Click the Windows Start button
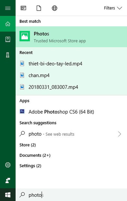 8,195
